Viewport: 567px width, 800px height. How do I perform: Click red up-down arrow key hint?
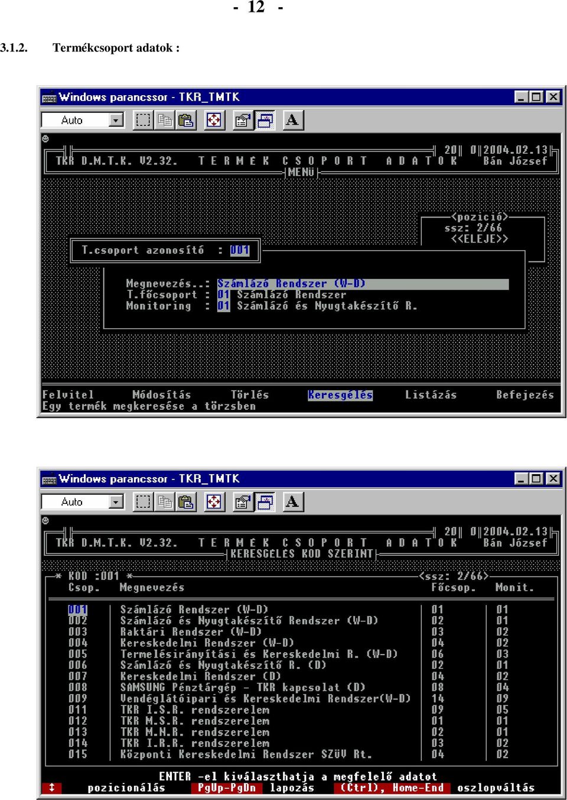(51, 788)
